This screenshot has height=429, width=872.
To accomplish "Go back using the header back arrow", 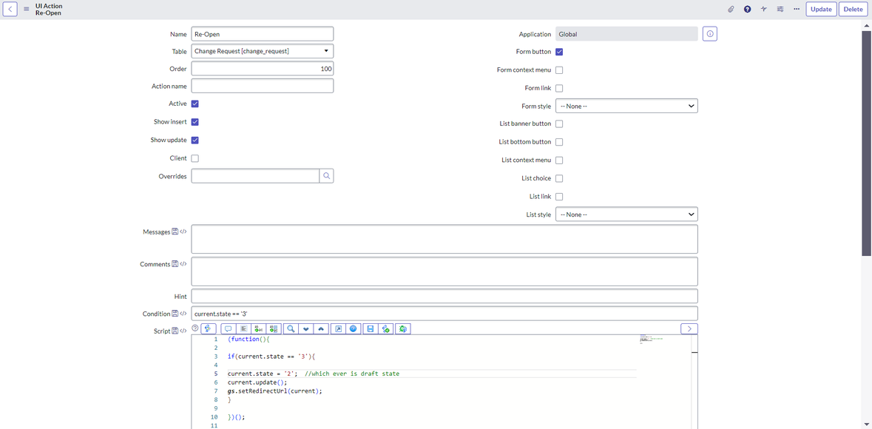I will tap(10, 9).
